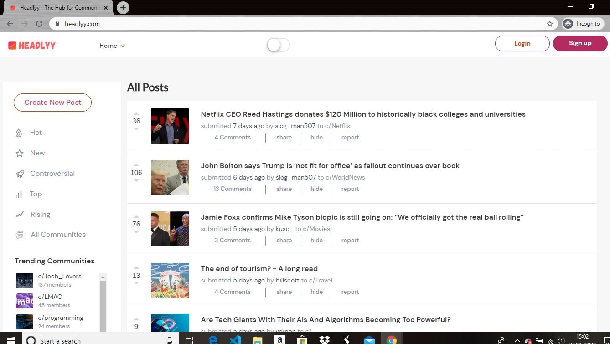This screenshot has width=610, height=344.
Task: Open the Rising posts filter
Action: pos(40,215)
